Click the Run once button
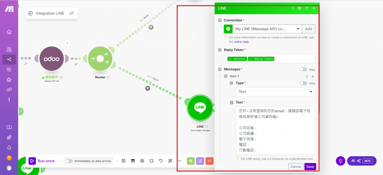Image resolution: width=383 pixels, height=175 pixels. click(x=42, y=161)
